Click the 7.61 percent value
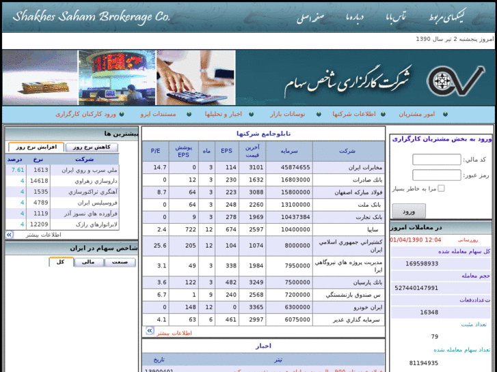 click(18, 170)
